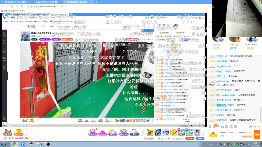The height and width of the screenshot is (147, 262).
Task: Expand the arrow after gift list
Action: (x=203, y=132)
